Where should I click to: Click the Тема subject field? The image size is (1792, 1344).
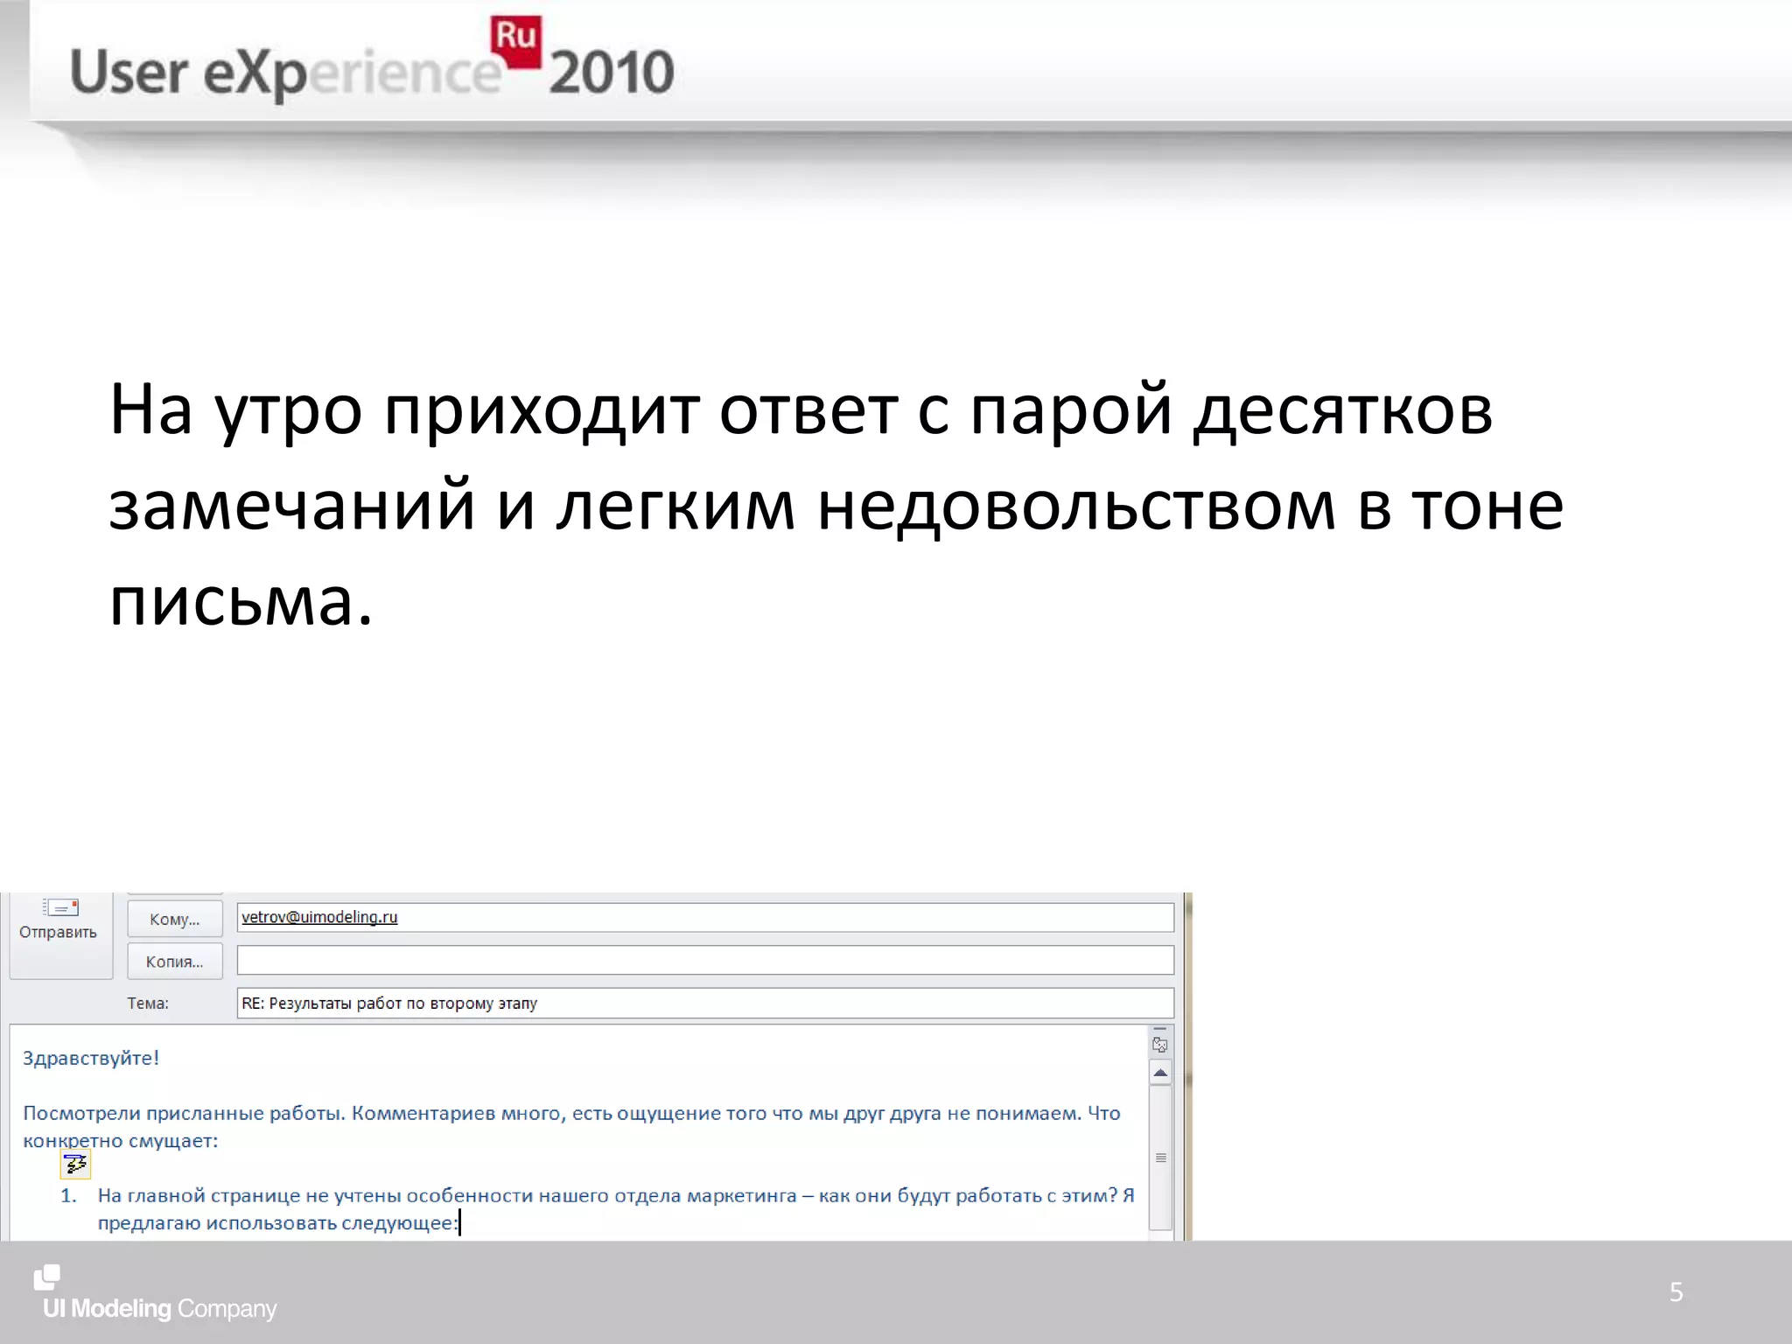click(705, 1003)
